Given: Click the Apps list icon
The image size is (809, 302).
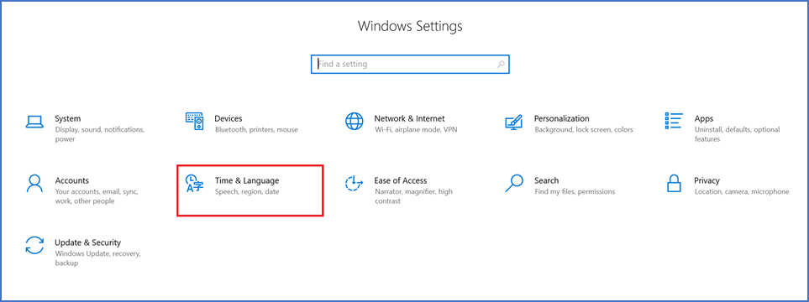Looking at the screenshot, I should click(x=674, y=121).
